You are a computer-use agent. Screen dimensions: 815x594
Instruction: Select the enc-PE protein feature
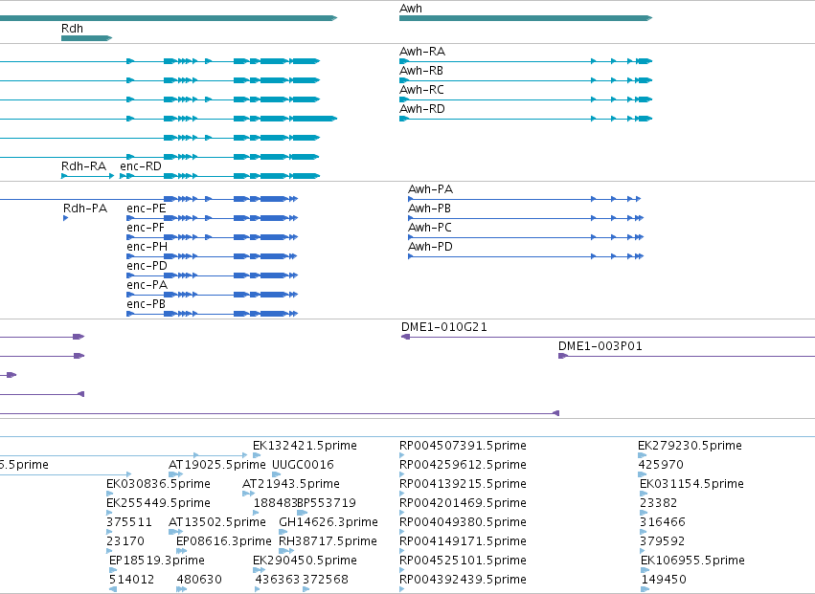coord(212,218)
